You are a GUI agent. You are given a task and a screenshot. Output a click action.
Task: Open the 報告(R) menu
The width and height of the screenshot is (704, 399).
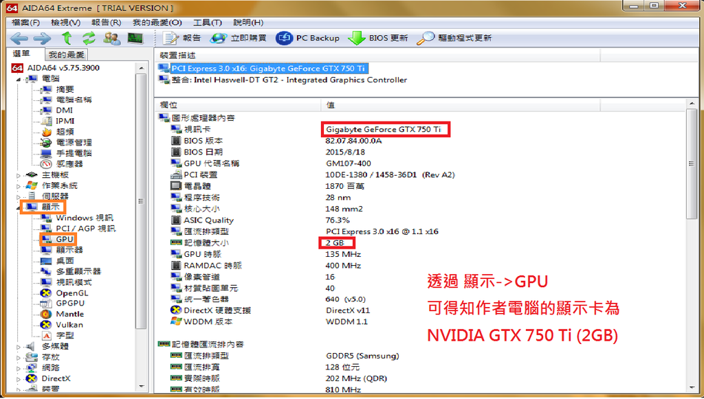[x=106, y=22]
